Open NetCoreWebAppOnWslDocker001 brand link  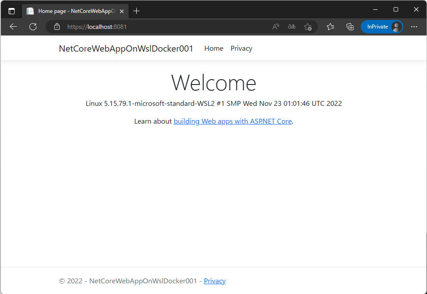[x=126, y=48]
